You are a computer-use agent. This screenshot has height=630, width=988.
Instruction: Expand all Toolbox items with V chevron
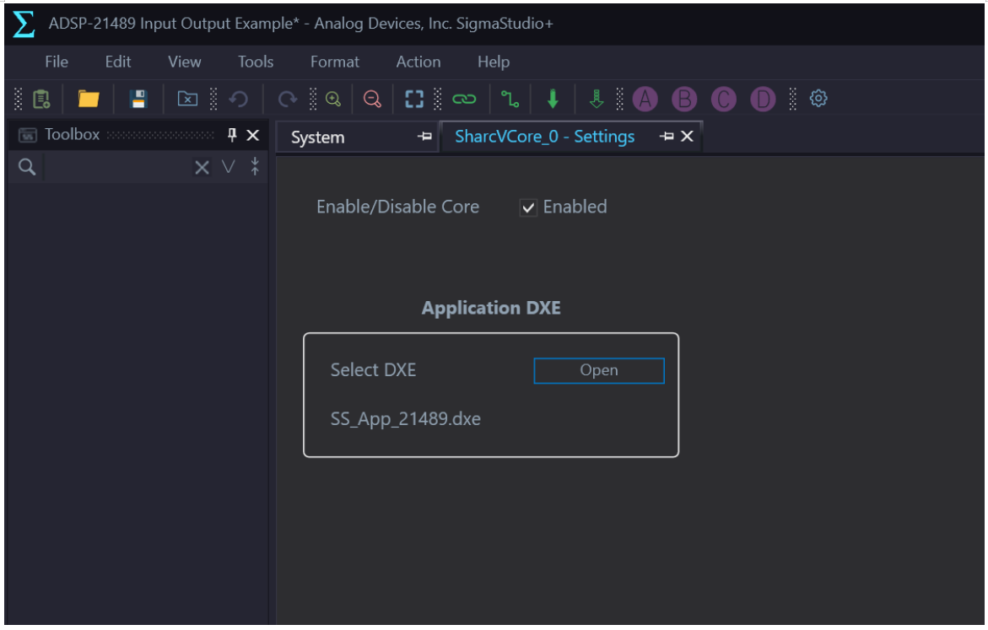pyautogui.click(x=228, y=167)
